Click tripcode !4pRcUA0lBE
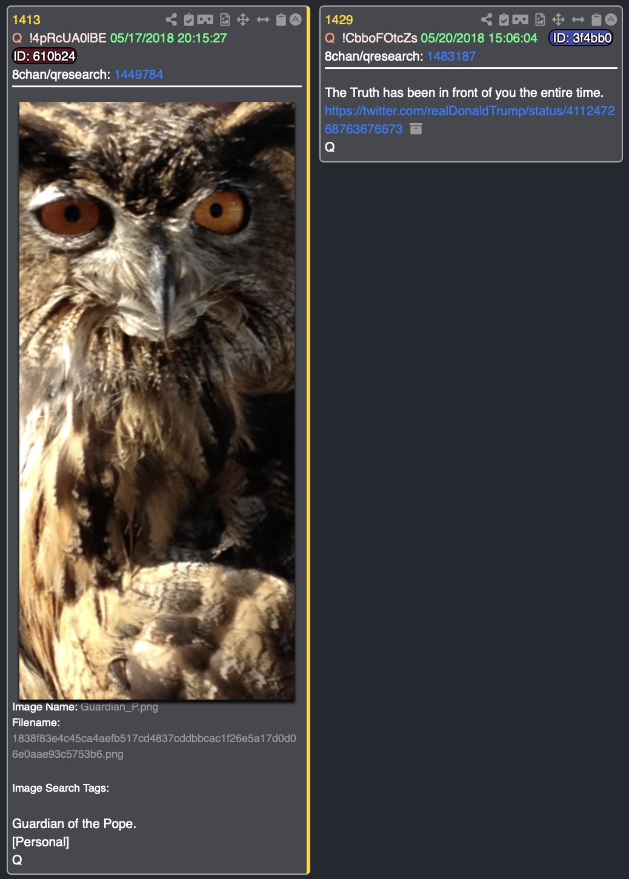629x879 pixels. tap(68, 38)
